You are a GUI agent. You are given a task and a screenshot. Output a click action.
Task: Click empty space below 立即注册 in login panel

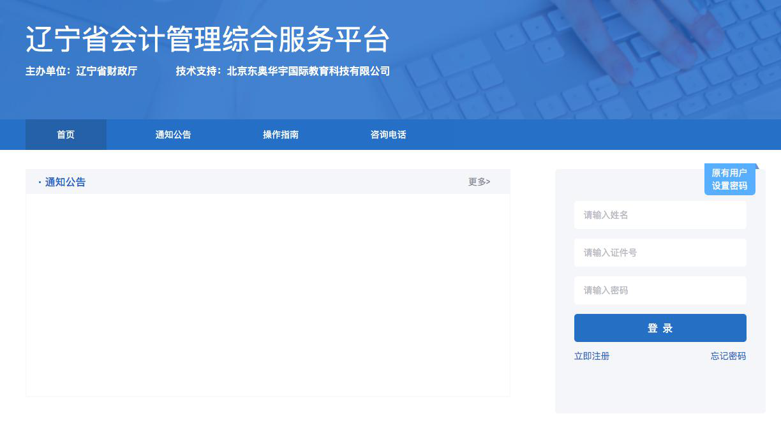(660, 388)
